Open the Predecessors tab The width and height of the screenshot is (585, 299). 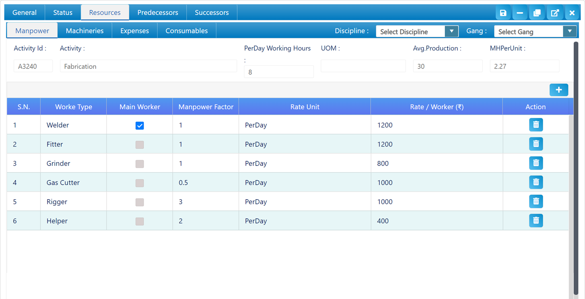[158, 12]
